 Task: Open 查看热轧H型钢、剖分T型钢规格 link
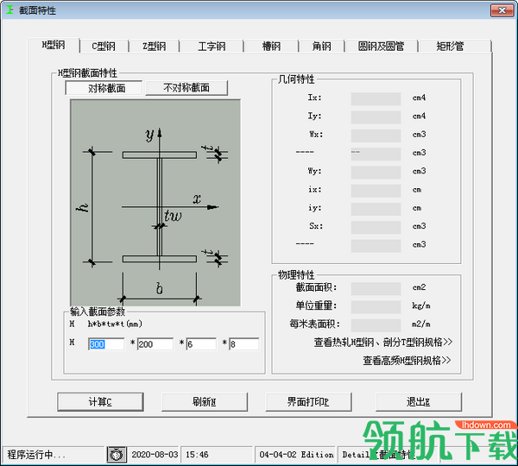pos(383,342)
